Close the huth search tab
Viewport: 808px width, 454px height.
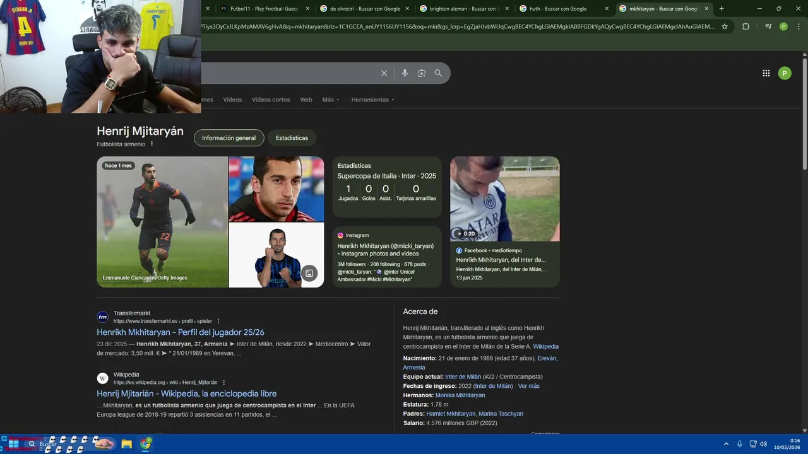(607, 9)
